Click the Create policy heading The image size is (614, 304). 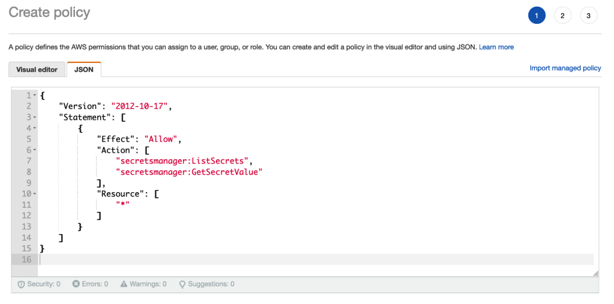(x=49, y=13)
